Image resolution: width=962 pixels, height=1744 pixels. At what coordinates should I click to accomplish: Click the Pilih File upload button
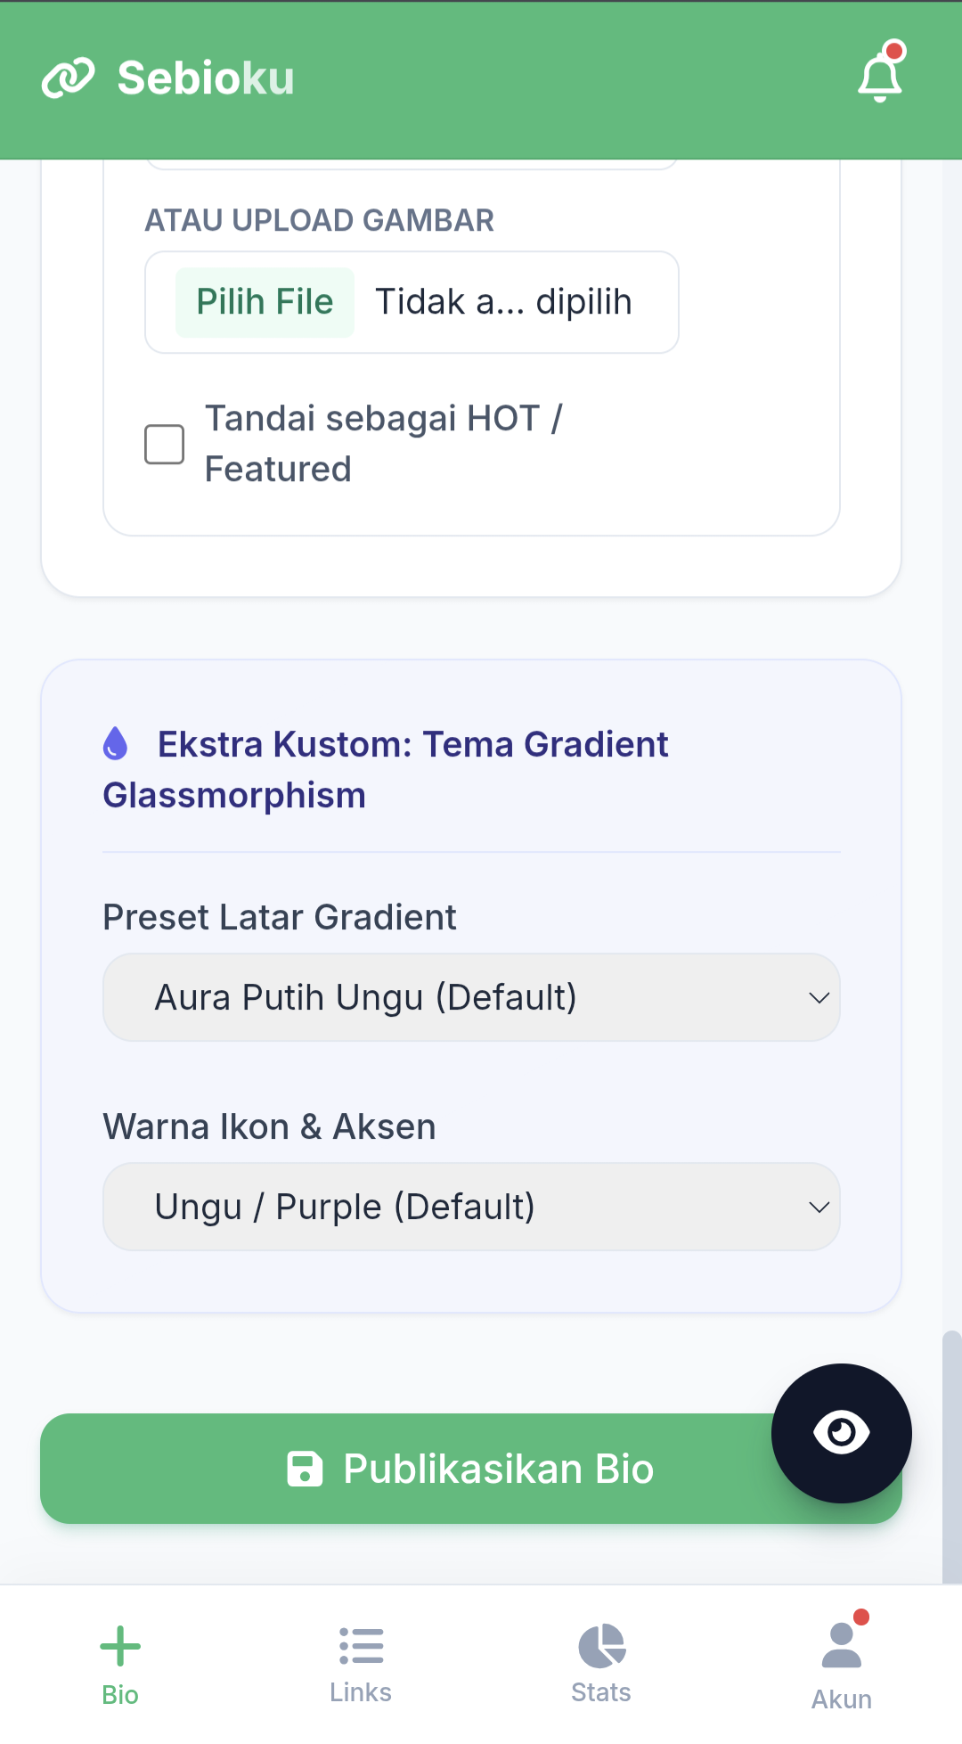(x=265, y=302)
